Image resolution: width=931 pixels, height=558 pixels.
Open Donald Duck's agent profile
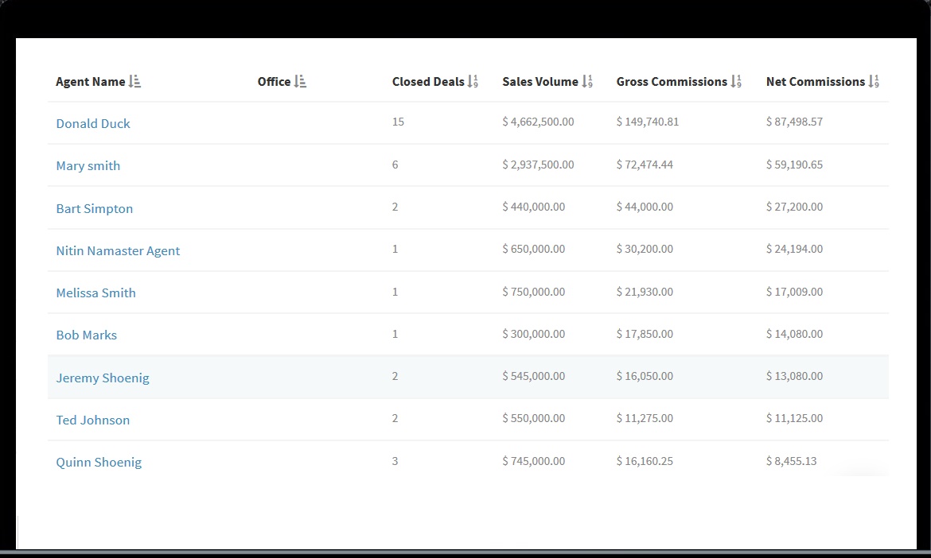[x=93, y=123]
